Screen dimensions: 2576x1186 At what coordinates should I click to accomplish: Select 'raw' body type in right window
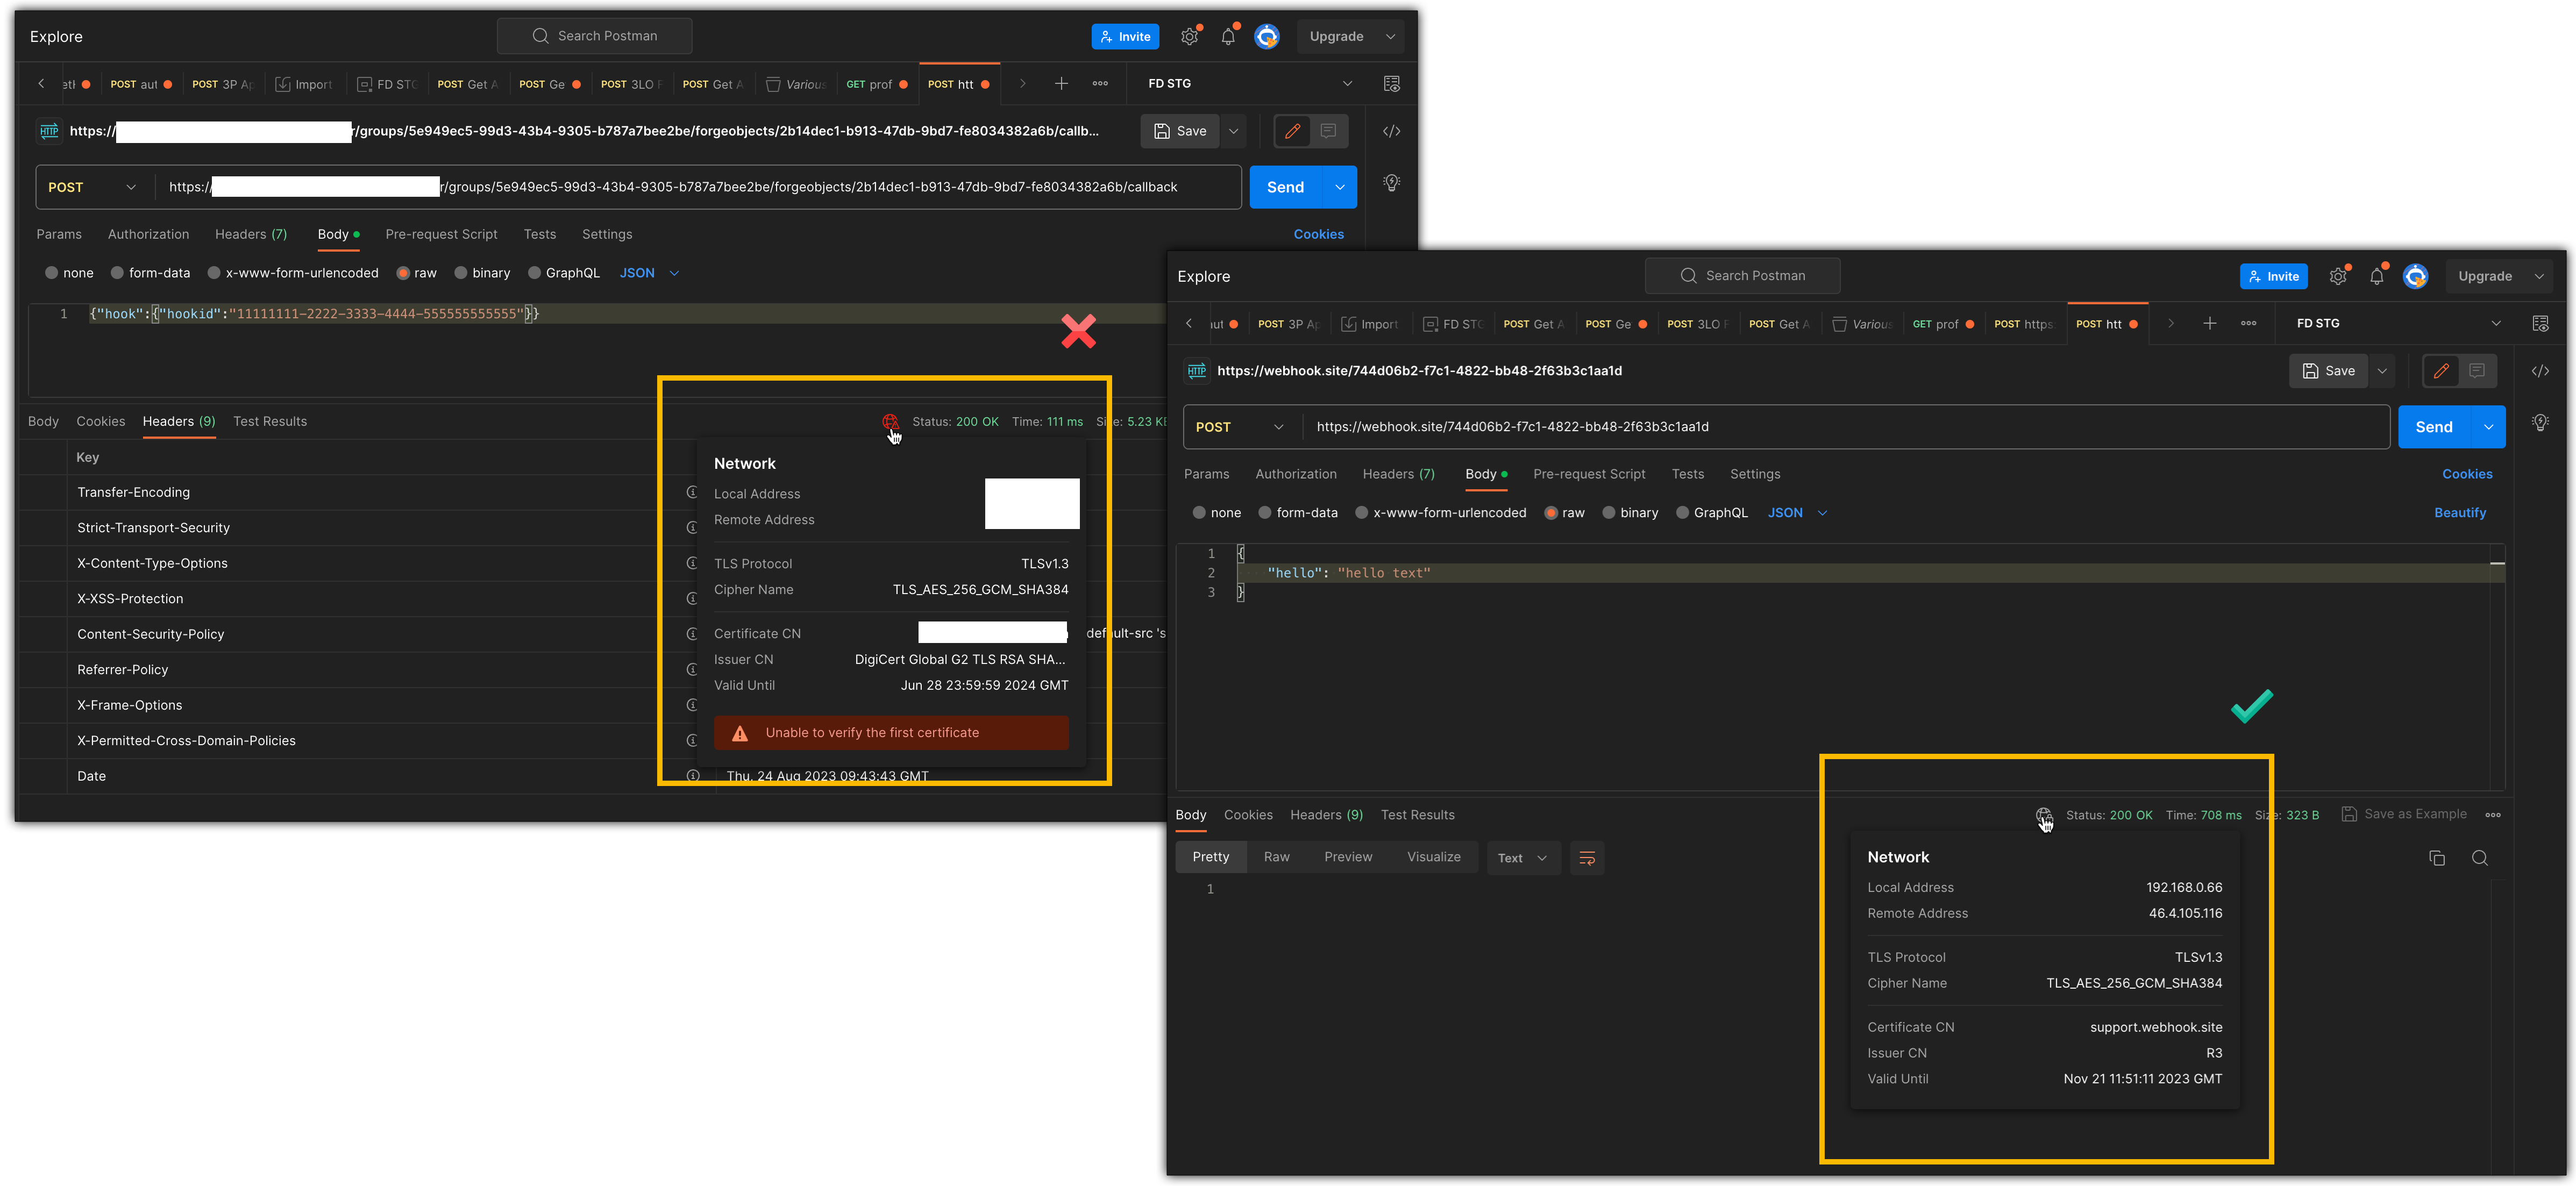click(1565, 513)
